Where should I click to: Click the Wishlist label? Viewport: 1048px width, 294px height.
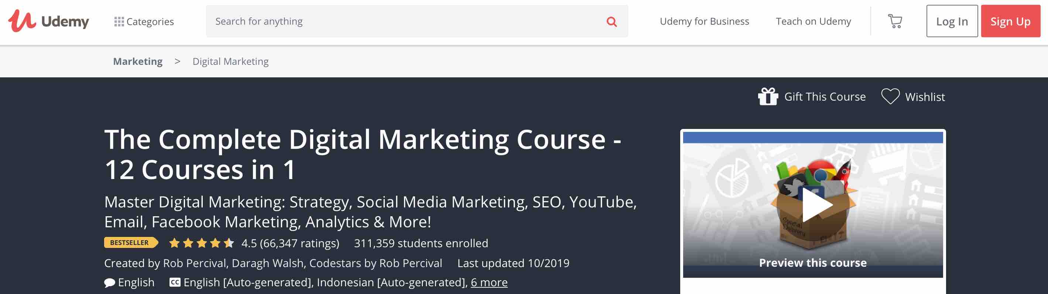click(x=925, y=97)
